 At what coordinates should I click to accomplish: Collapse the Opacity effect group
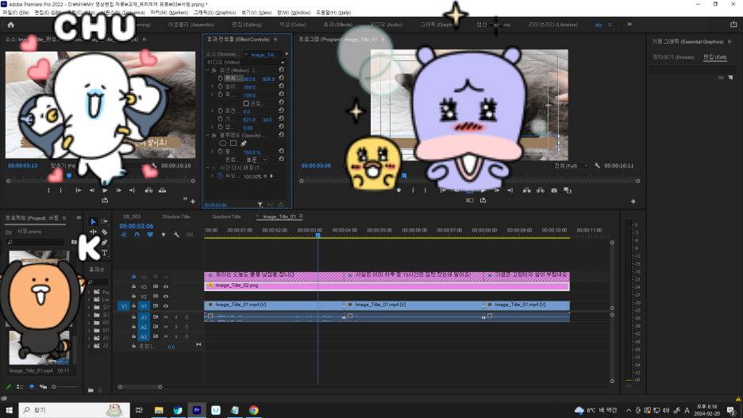click(207, 136)
